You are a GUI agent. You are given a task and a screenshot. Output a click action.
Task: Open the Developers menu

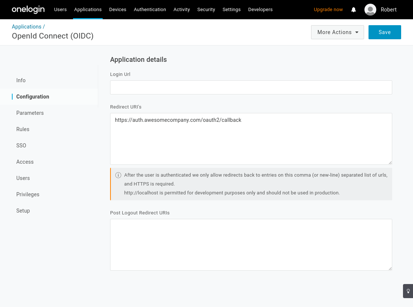pos(260,10)
